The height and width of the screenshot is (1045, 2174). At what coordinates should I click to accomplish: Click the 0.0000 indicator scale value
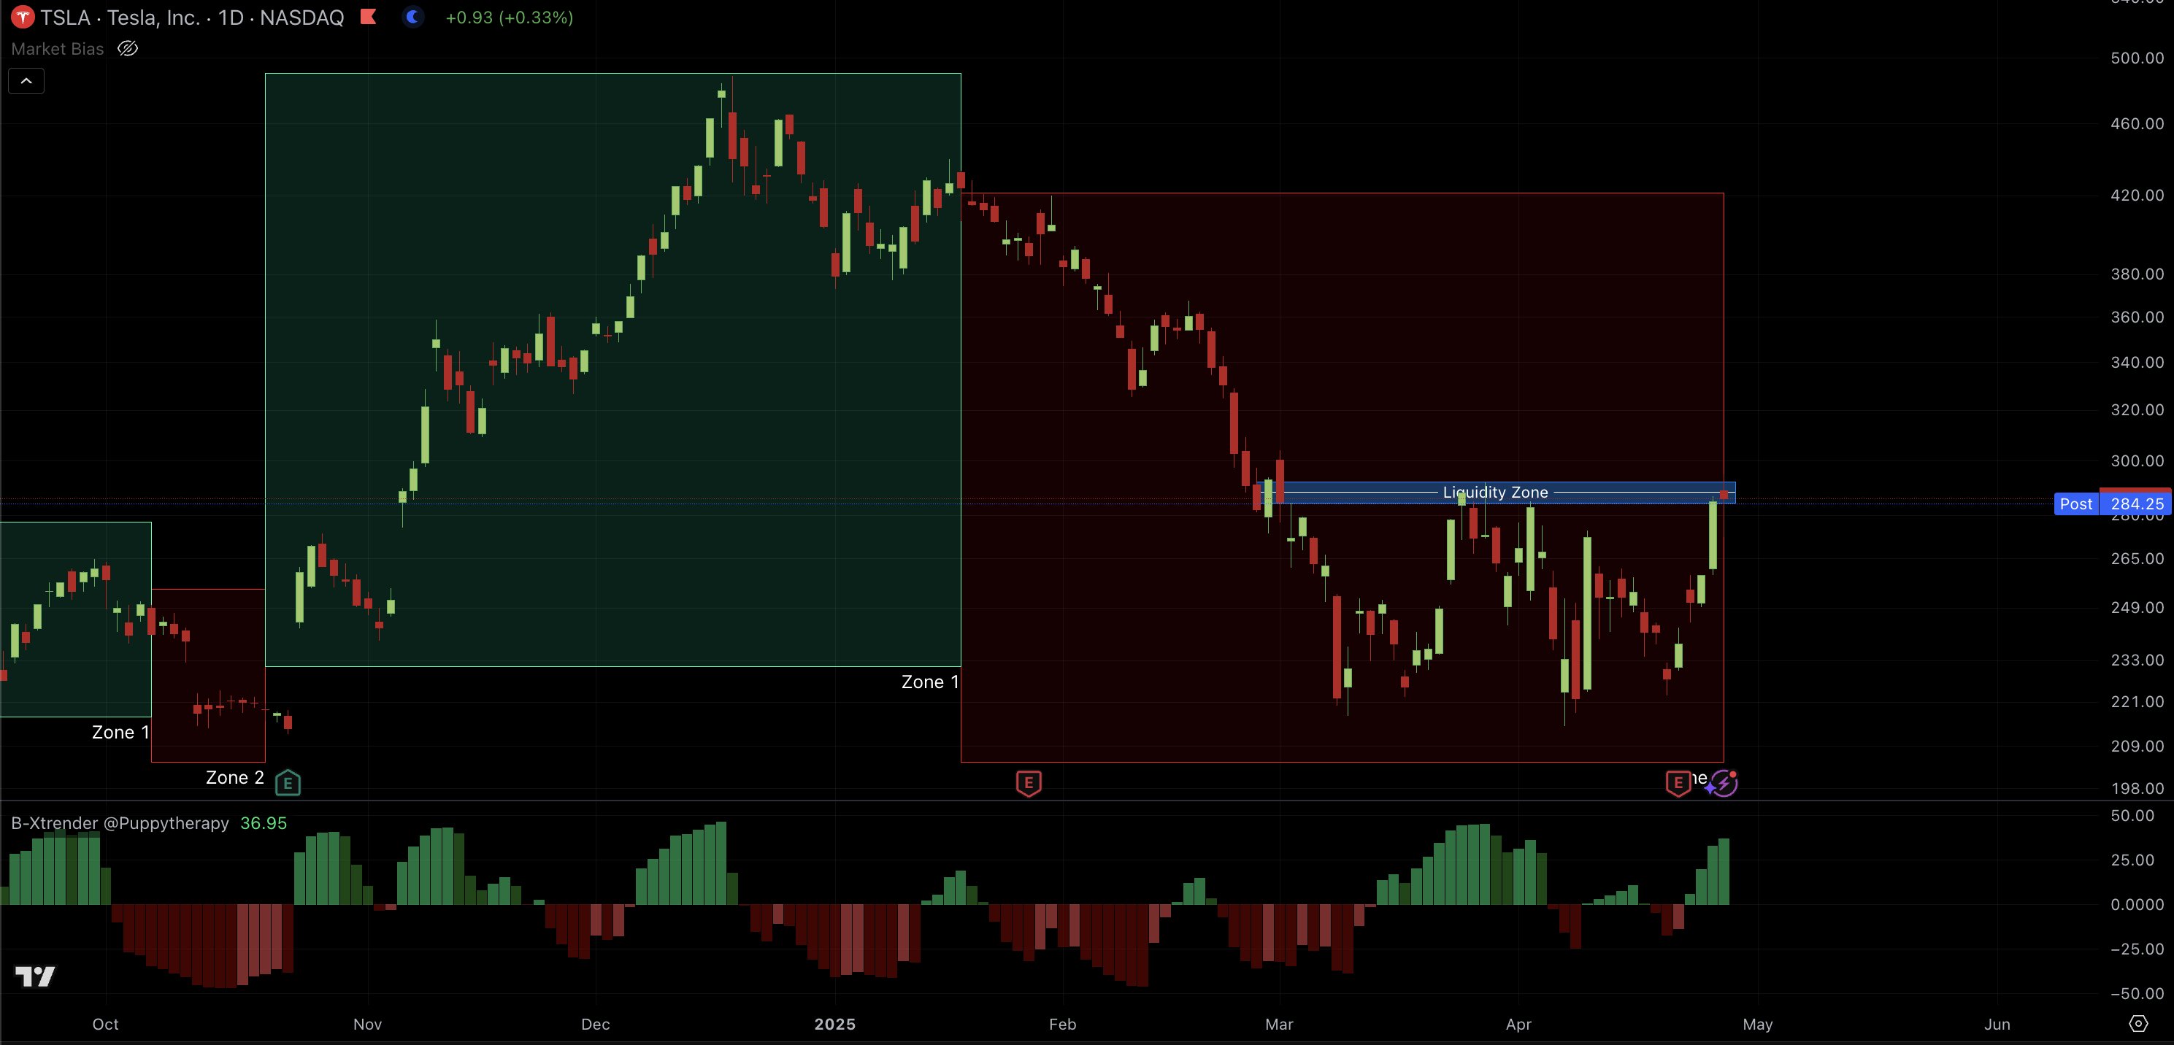(x=2137, y=905)
